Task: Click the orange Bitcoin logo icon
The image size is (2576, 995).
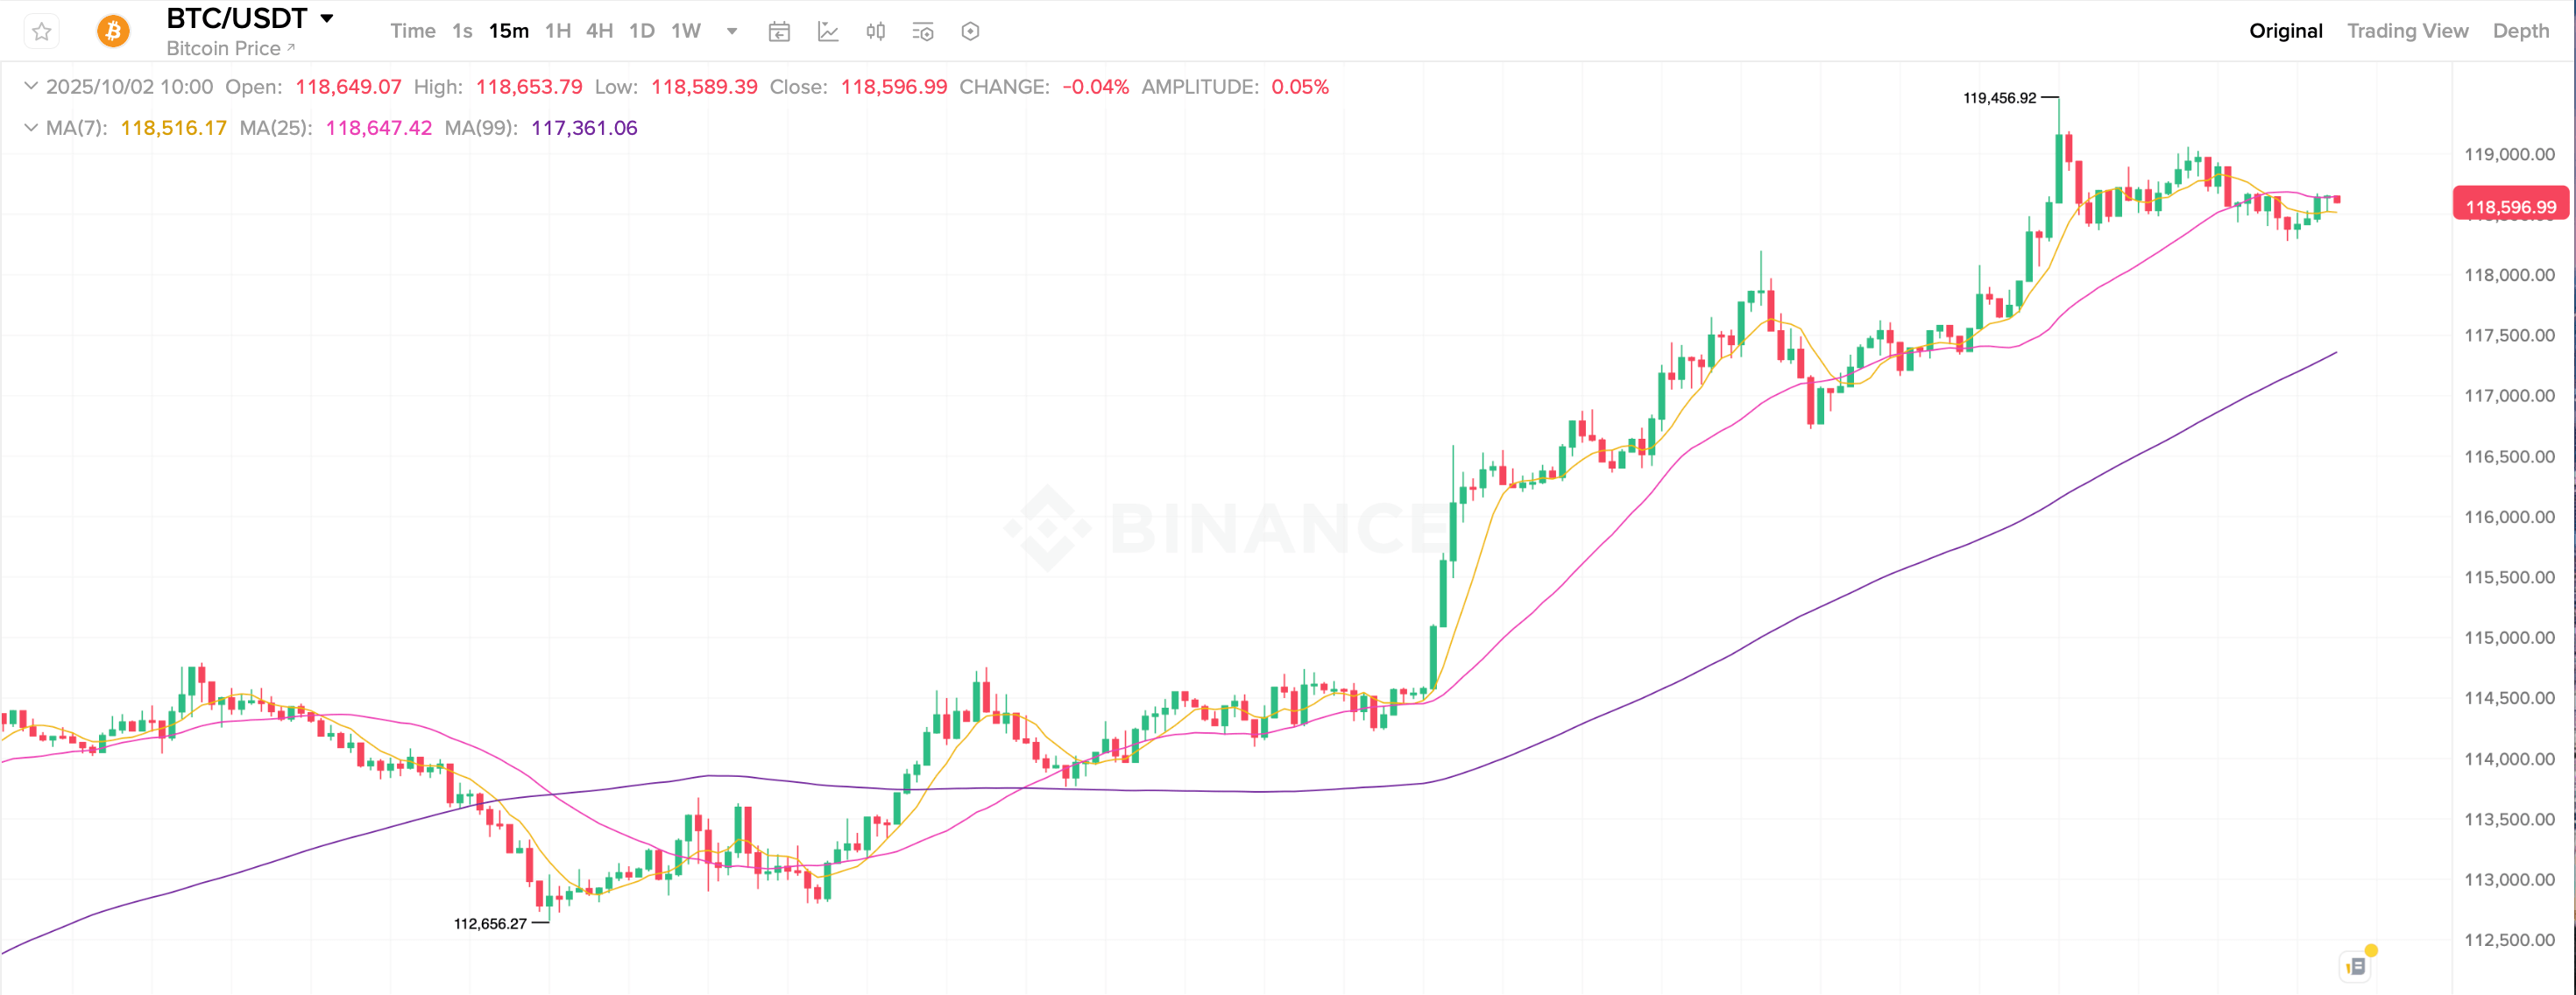Action: coord(113,32)
